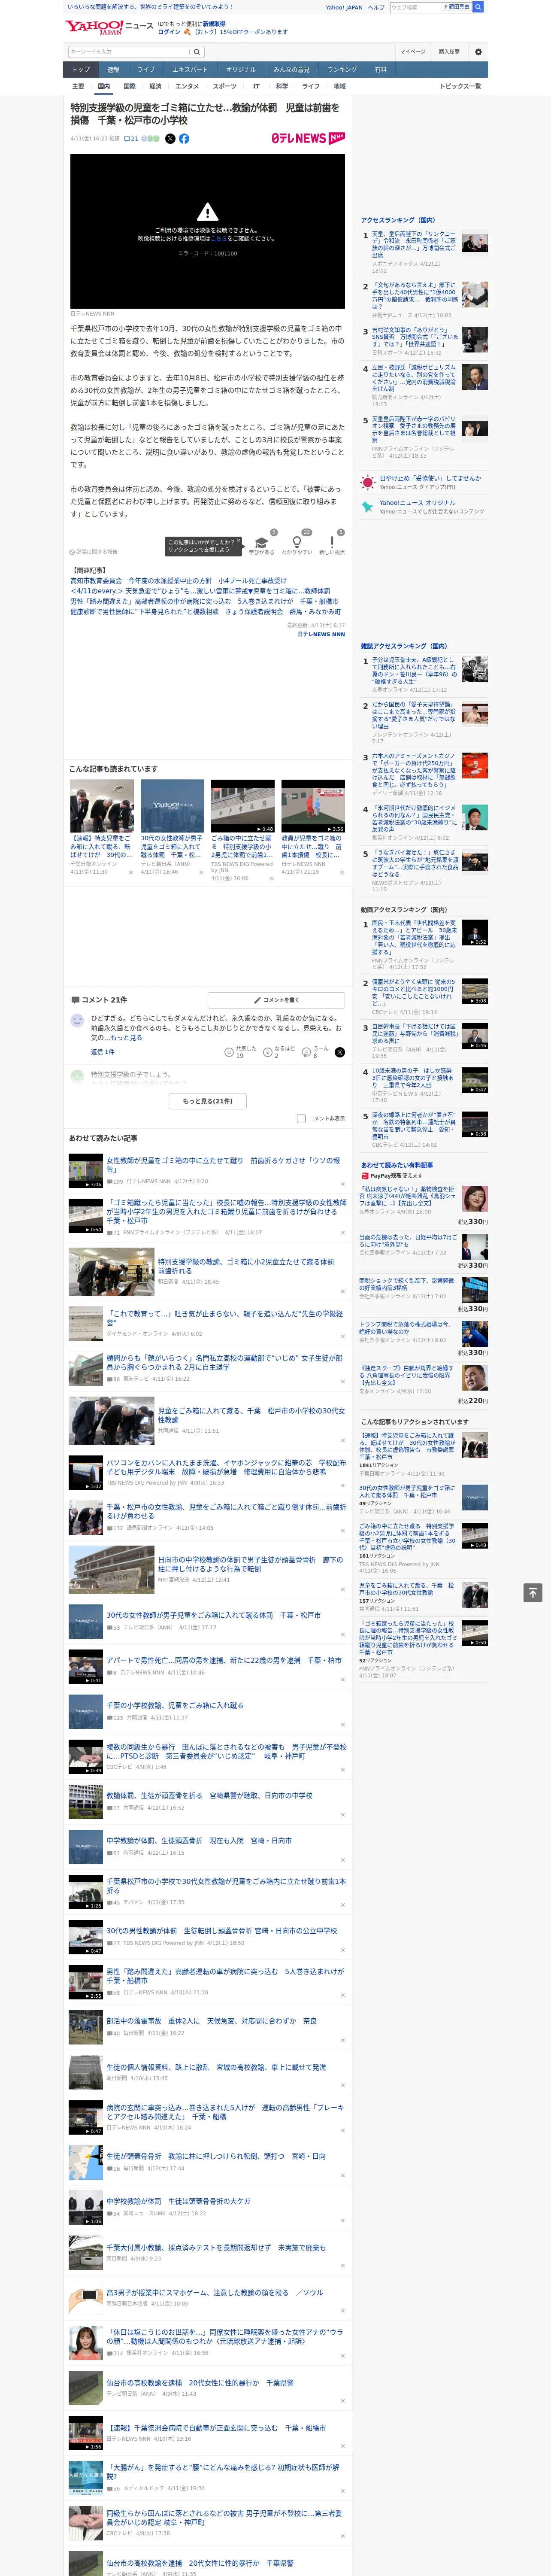Click the ログイン link
Viewport: 551px width, 2576px height.
click(x=169, y=32)
